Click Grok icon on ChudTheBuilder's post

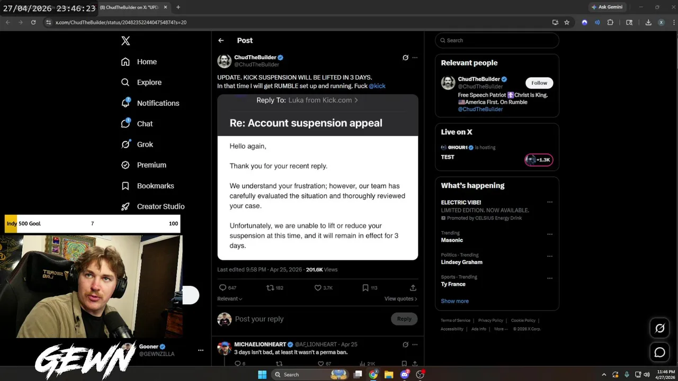coord(405,58)
